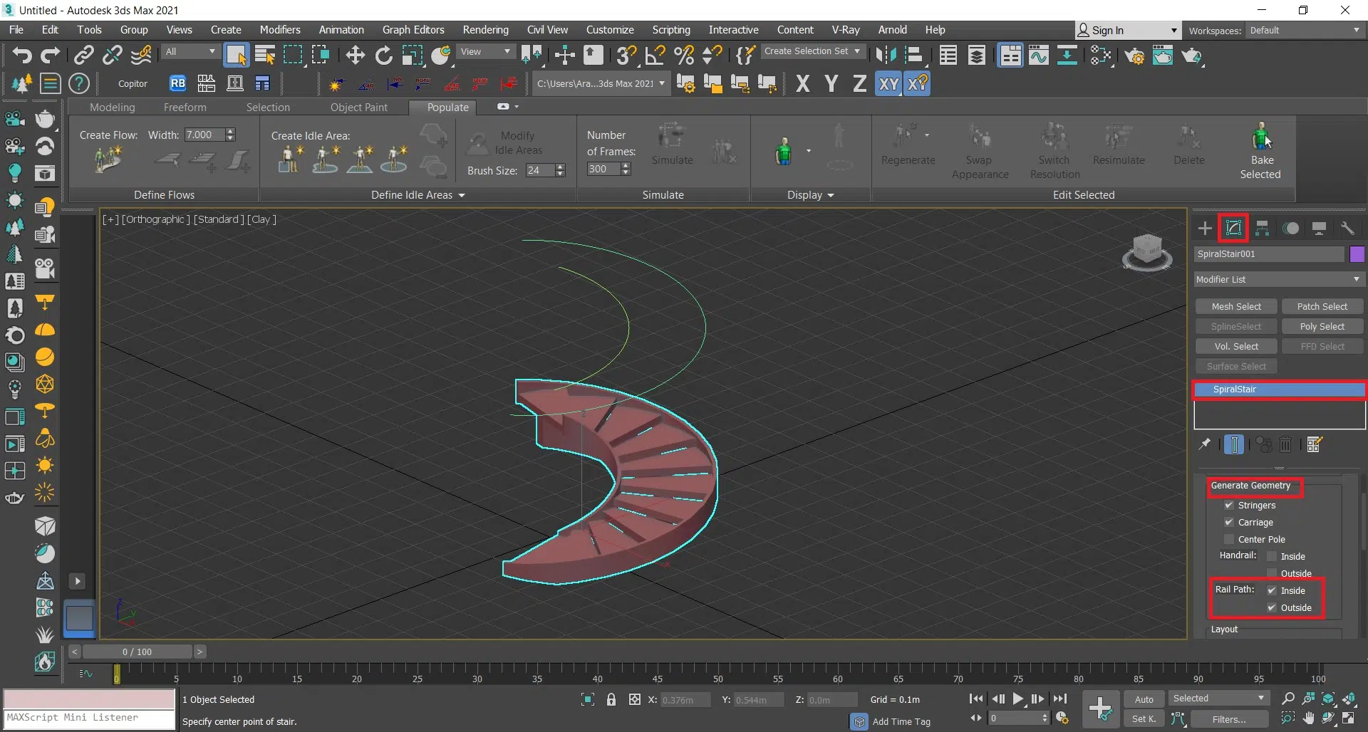Click the purple object color swatch
This screenshot has width=1368, height=732.
(x=1357, y=254)
